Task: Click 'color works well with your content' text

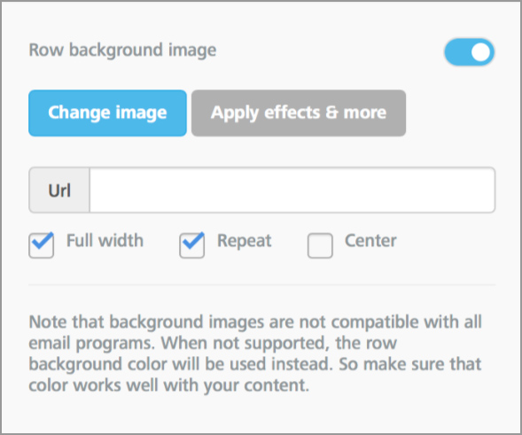Action: tap(169, 385)
